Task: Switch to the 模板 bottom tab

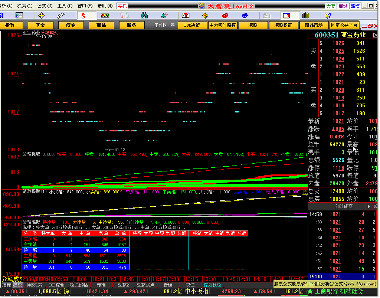Action: [x=17, y=285]
